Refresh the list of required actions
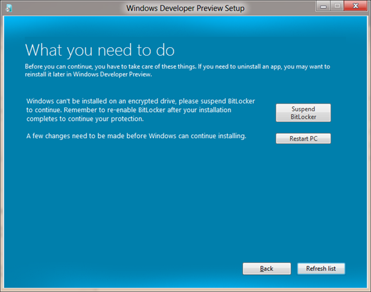371x292 pixels. click(x=321, y=269)
